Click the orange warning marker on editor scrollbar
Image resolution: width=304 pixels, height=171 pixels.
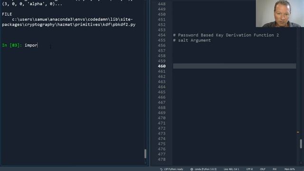tap(298, 132)
